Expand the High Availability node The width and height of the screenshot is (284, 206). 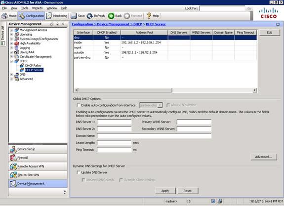tap(11, 43)
